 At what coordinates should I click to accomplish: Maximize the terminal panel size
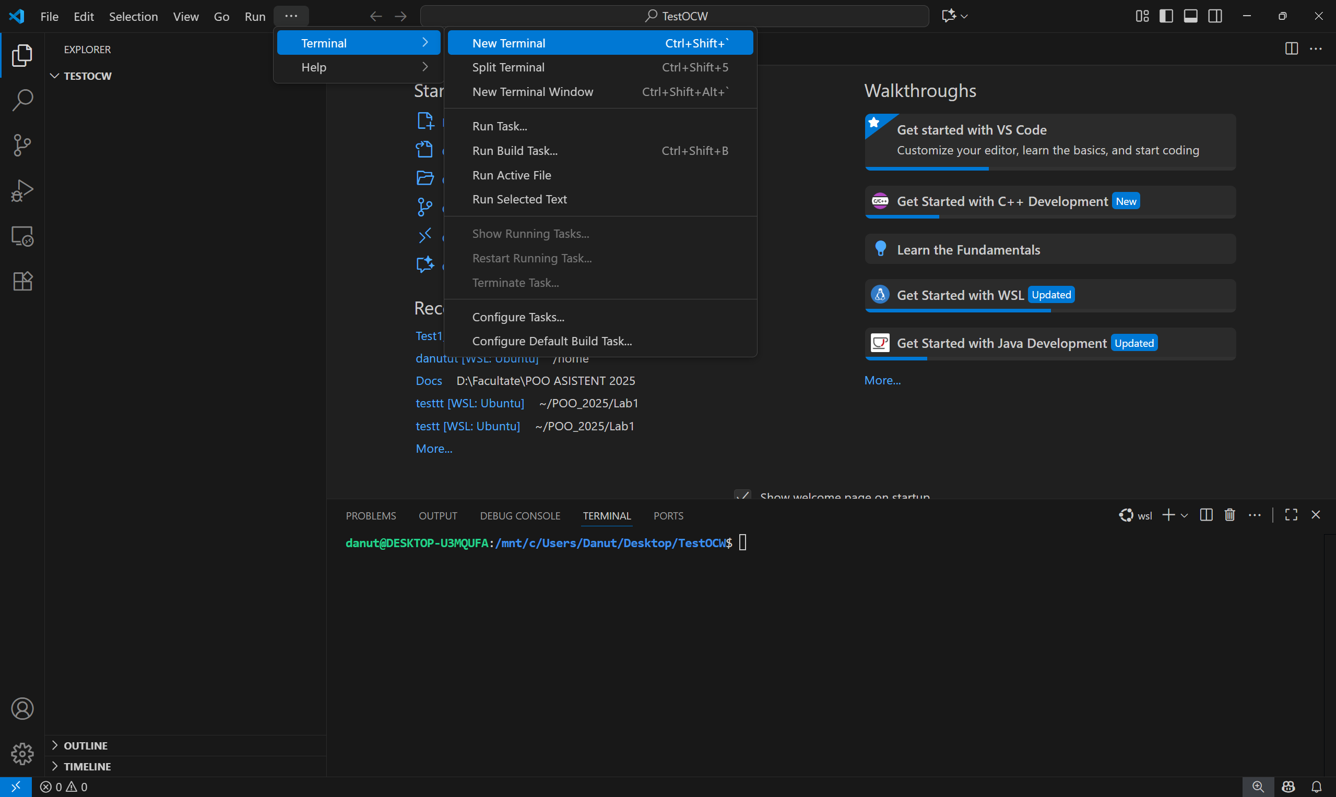tap(1291, 515)
